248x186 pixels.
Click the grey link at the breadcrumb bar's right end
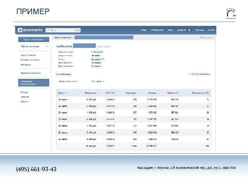[206, 38]
